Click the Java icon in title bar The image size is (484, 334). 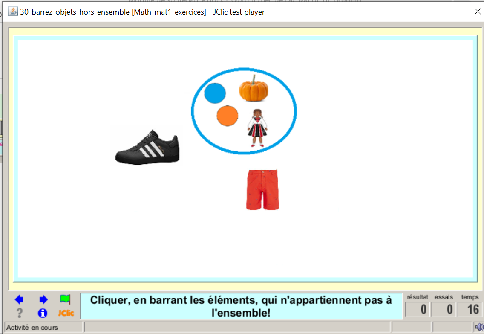pos(13,12)
